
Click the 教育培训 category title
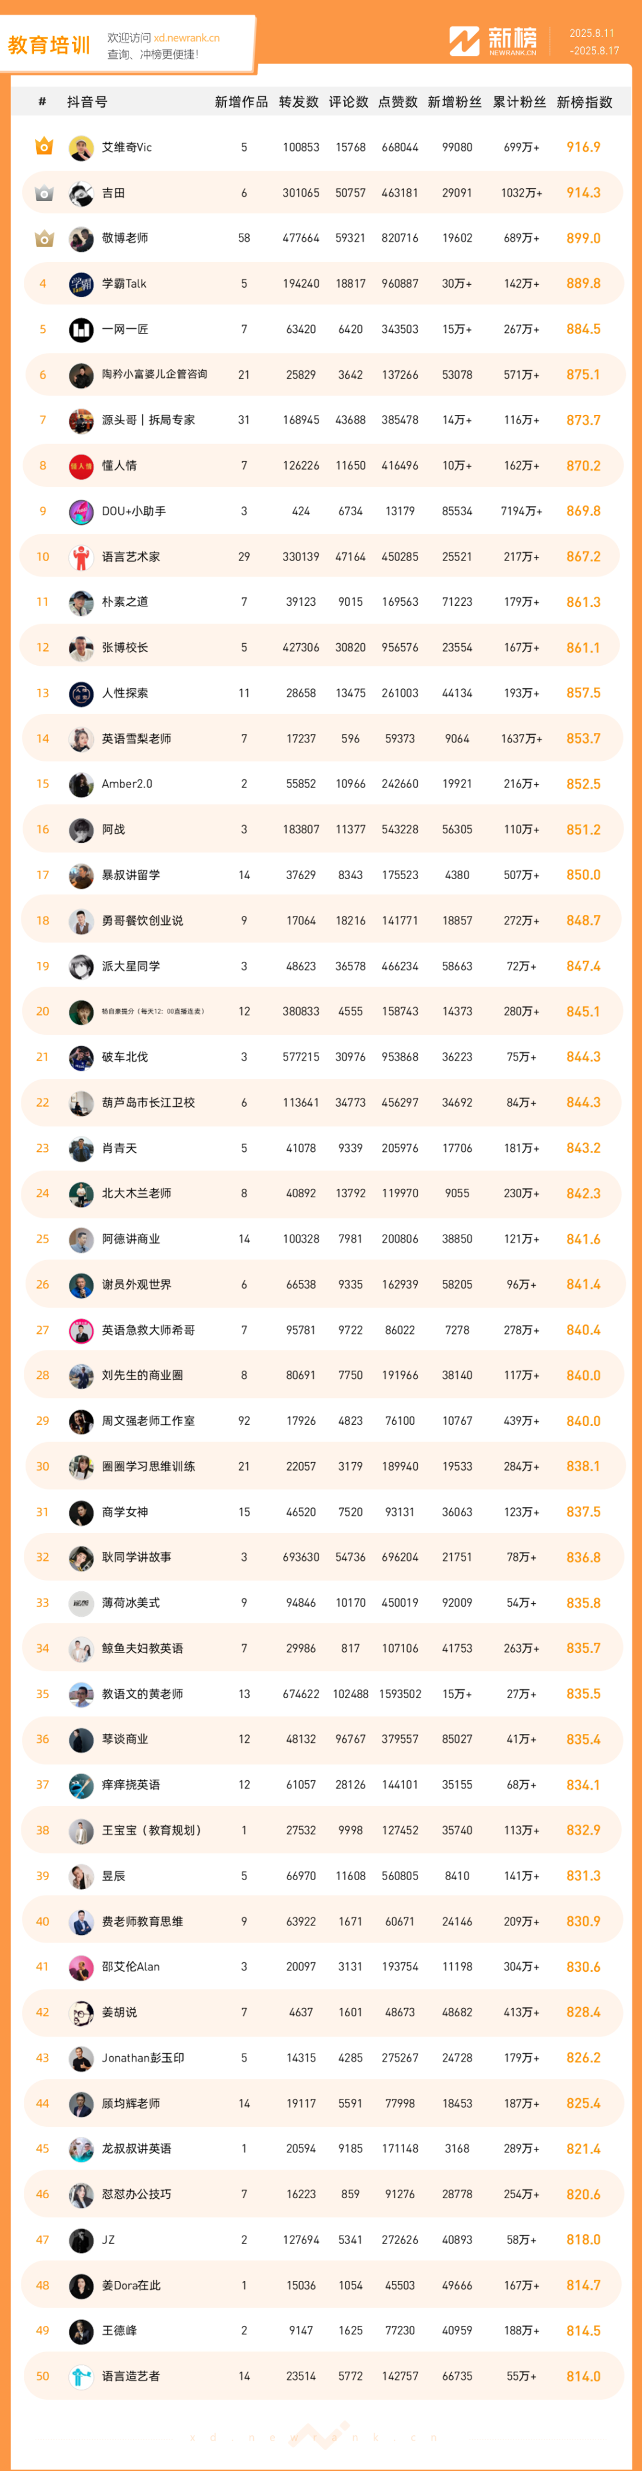49,45
